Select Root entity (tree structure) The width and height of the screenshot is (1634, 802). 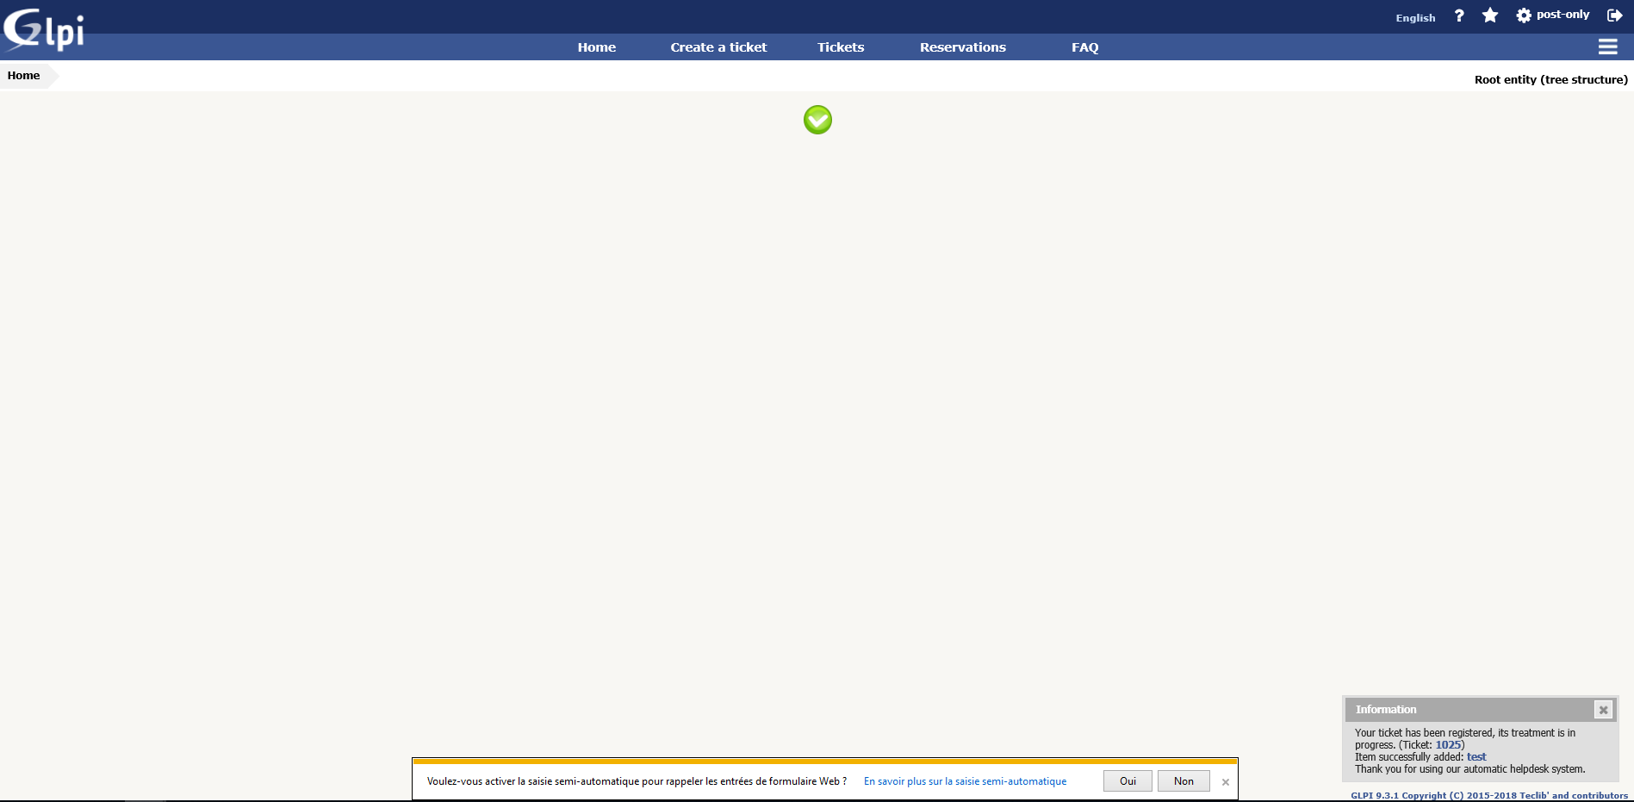point(1550,79)
